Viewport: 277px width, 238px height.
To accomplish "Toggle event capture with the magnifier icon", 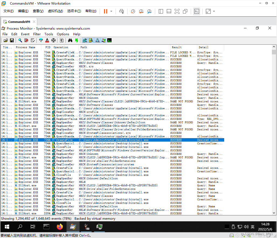I will point(20,40).
